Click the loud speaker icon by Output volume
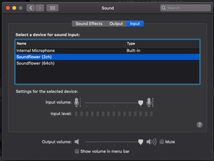The image size is (214, 161). [x=151, y=142]
